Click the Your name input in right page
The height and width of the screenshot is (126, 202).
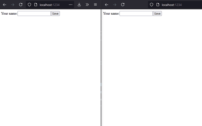[x=136, y=14]
